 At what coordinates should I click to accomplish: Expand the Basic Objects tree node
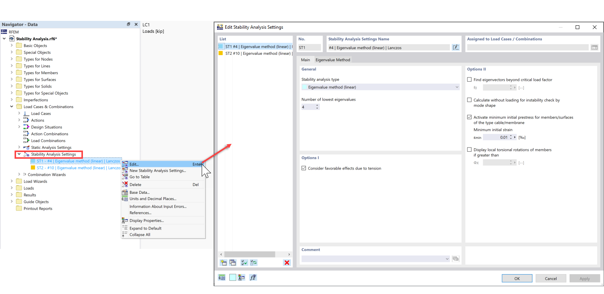pos(12,45)
